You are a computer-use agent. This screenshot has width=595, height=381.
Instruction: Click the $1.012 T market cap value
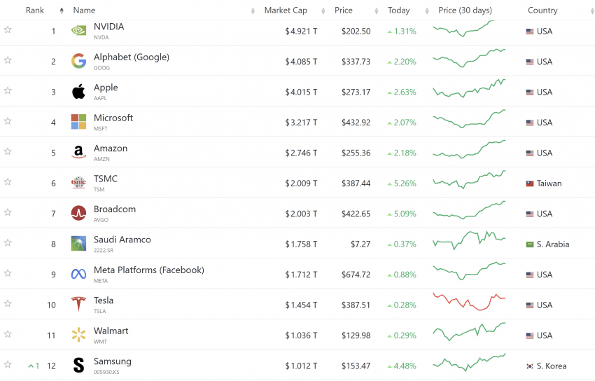(301, 366)
